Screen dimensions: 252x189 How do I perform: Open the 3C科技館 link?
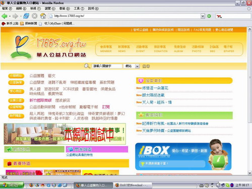click(x=71, y=89)
